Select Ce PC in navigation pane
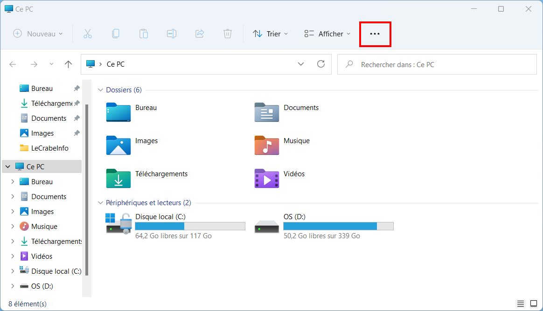 (42, 167)
